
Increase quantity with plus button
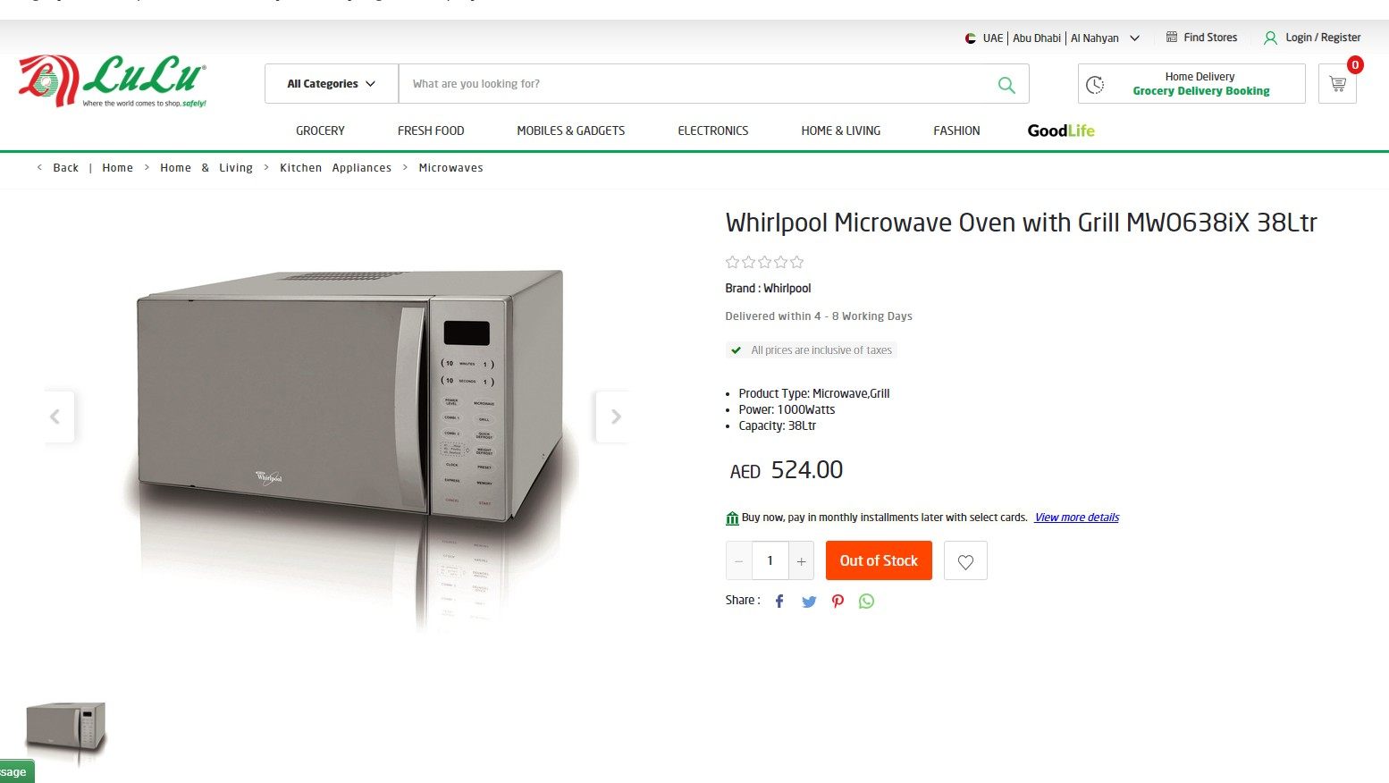click(x=802, y=561)
